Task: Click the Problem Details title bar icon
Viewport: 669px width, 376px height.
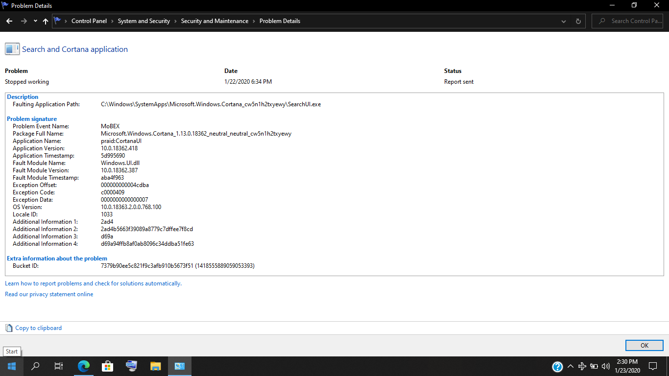Action: coord(5,5)
